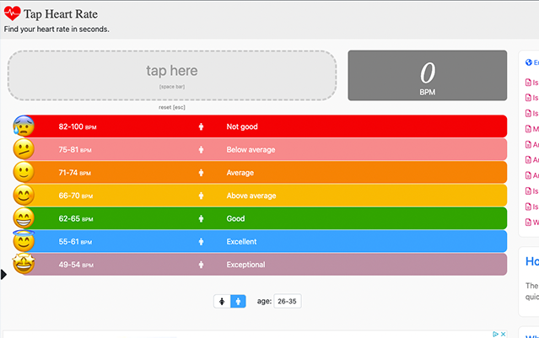The image size is (539, 338).
Task: Click person icon in the 71-74 BPM row
Action: (x=201, y=173)
